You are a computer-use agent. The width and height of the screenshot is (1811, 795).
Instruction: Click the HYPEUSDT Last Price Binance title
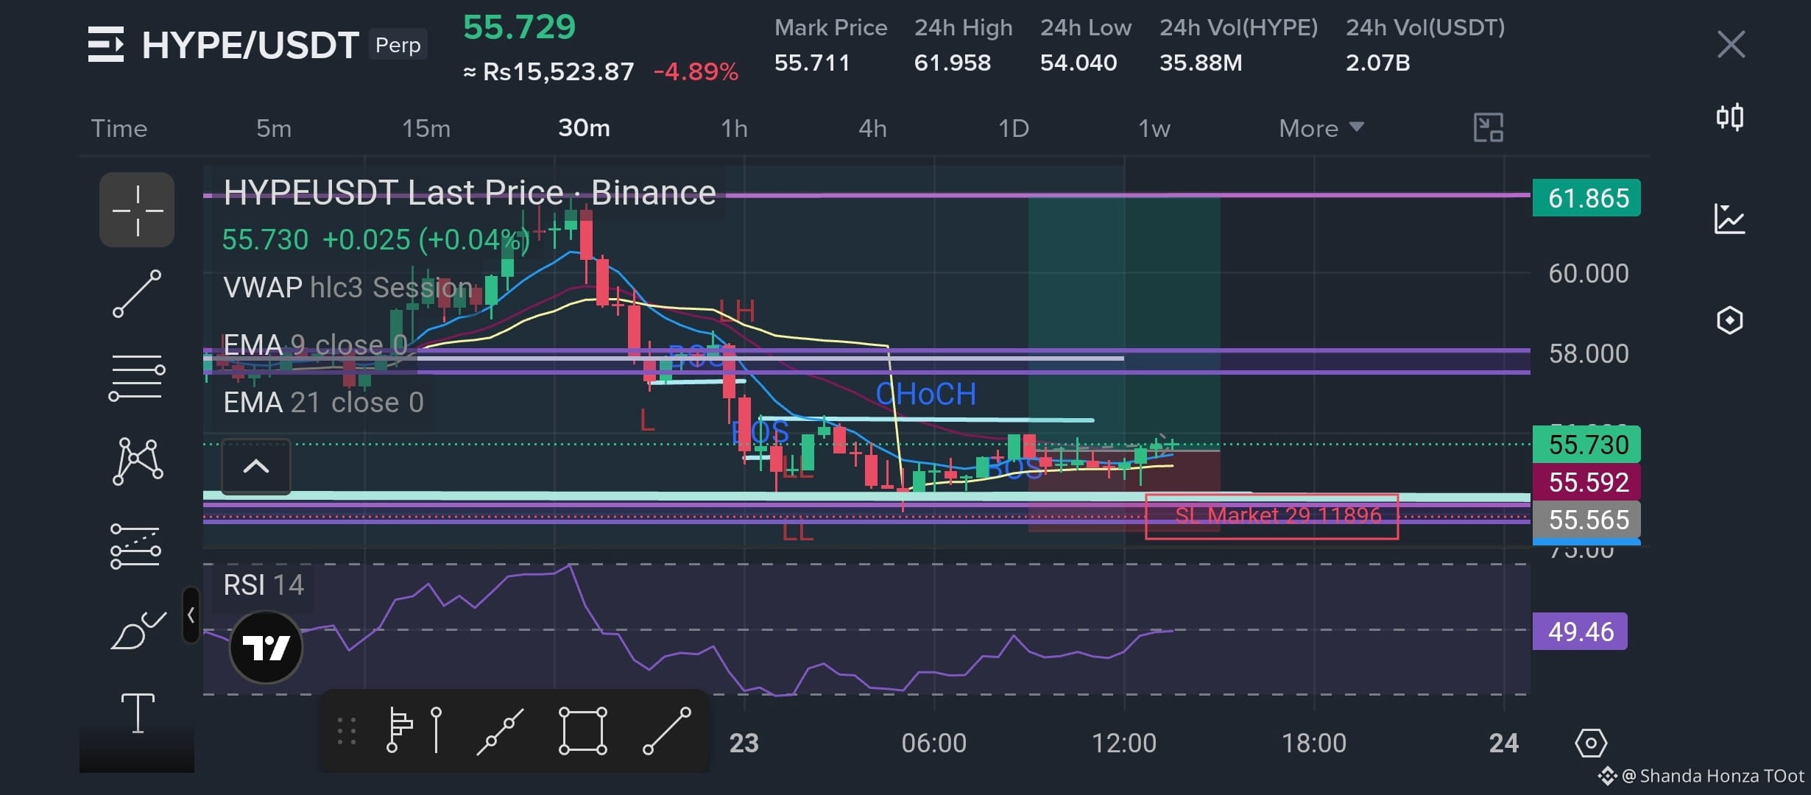pos(470,193)
